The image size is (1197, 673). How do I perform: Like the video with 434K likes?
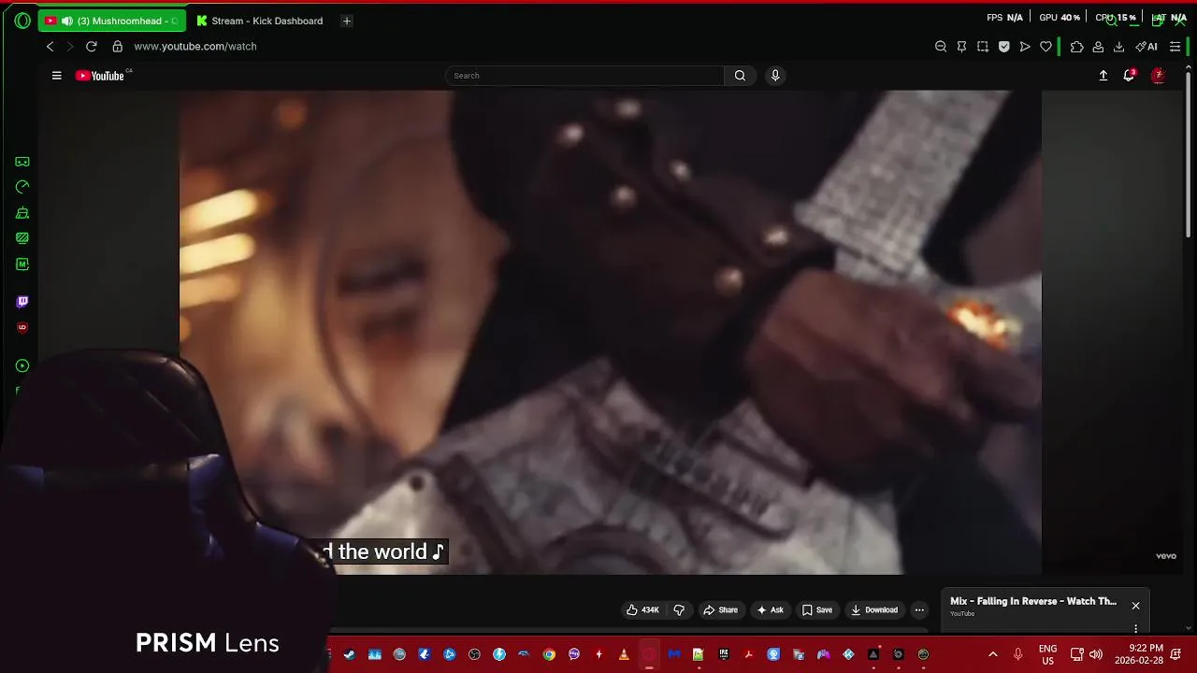coord(642,610)
